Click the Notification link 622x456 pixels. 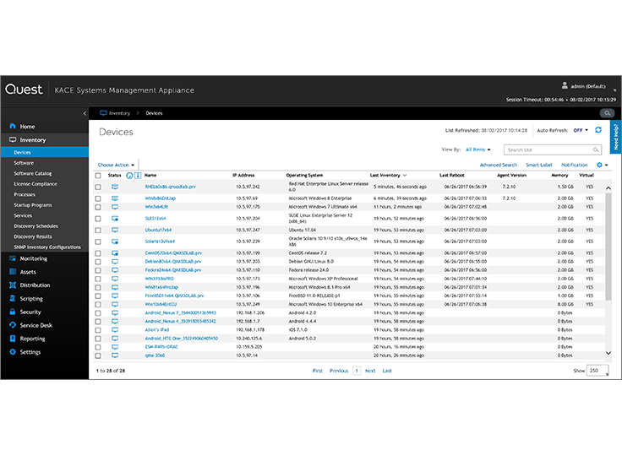[574, 165]
